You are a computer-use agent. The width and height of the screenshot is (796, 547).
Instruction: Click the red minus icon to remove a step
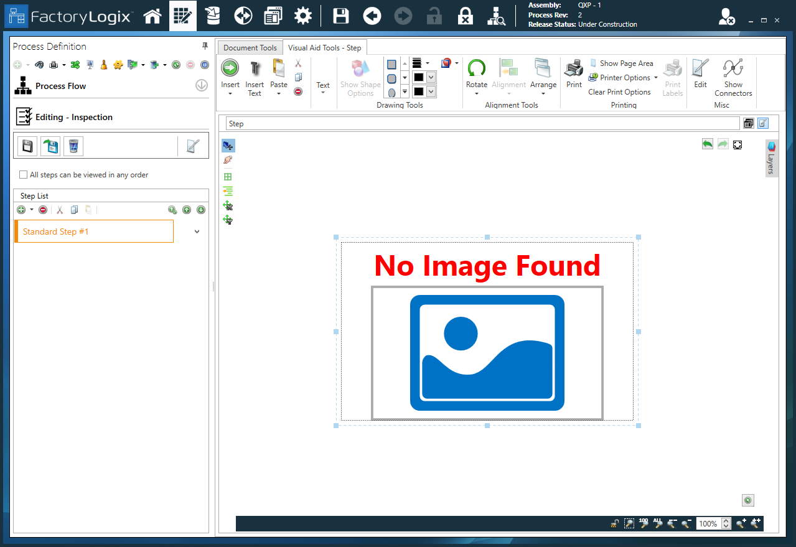tap(43, 210)
